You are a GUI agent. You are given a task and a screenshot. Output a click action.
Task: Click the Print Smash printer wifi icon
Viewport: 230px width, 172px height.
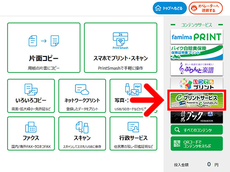click(x=120, y=41)
